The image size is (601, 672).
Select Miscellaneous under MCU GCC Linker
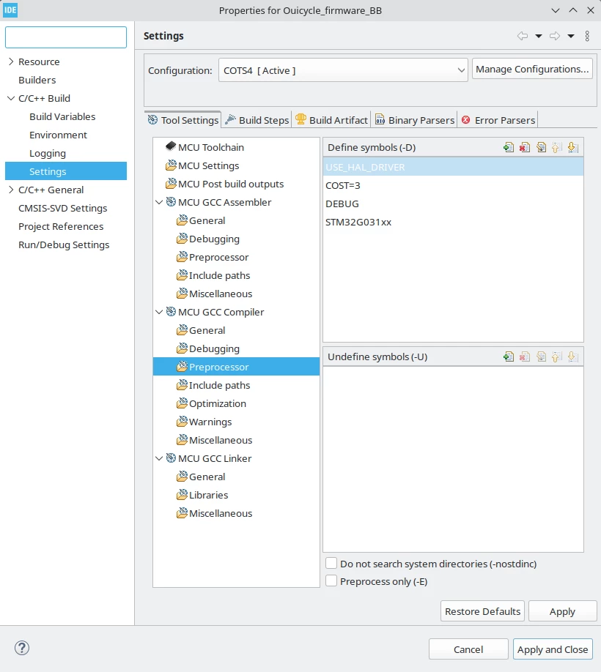pyautogui.click(x=214, y=513)
